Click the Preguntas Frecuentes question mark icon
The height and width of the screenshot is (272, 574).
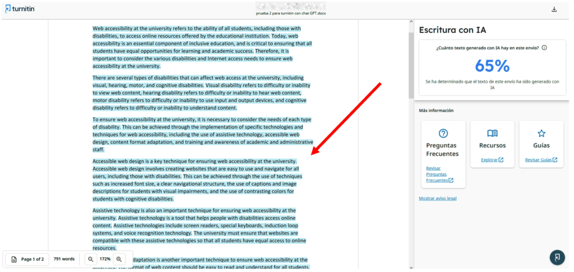(443, 133)
